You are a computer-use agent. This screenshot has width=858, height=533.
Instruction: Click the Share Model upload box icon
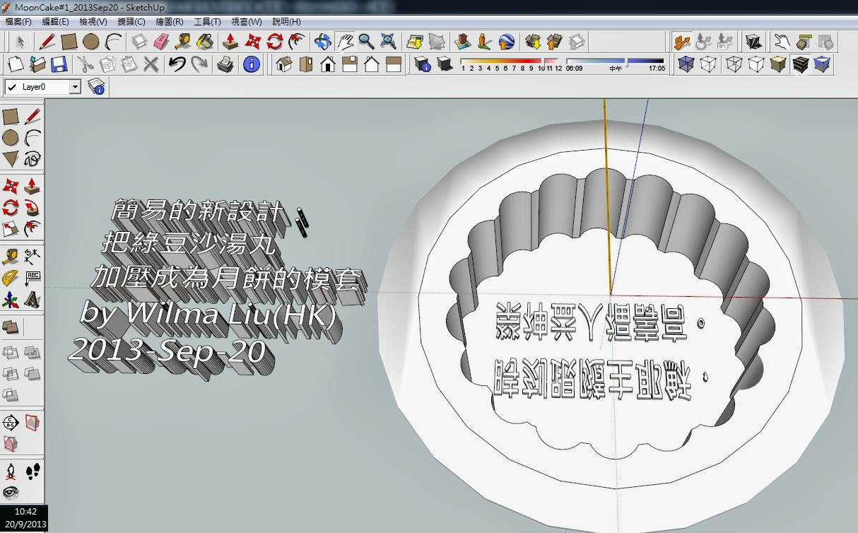click(x=555, y=42)
